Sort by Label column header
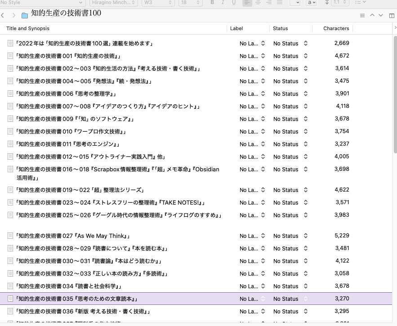397x326 pixels. click(x=236, y=28)
